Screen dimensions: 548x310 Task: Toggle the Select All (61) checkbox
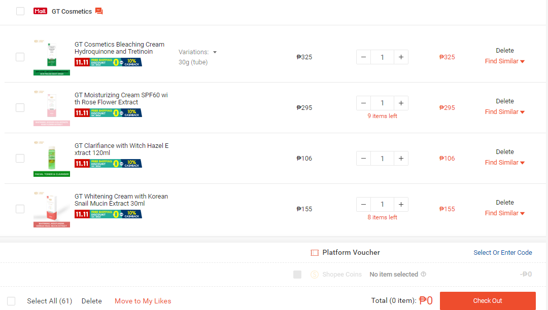(x=11, y=301)
